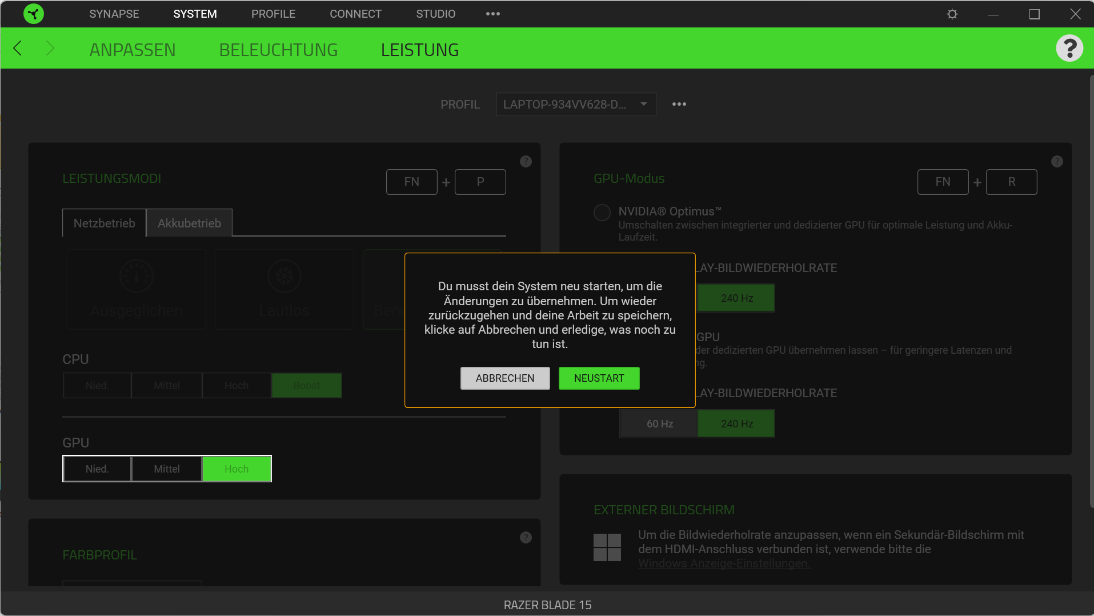This screenshot has height=616, width=1094.
Task: Switch to the BELEUCHTUNG tab
Action: [279, 50]
